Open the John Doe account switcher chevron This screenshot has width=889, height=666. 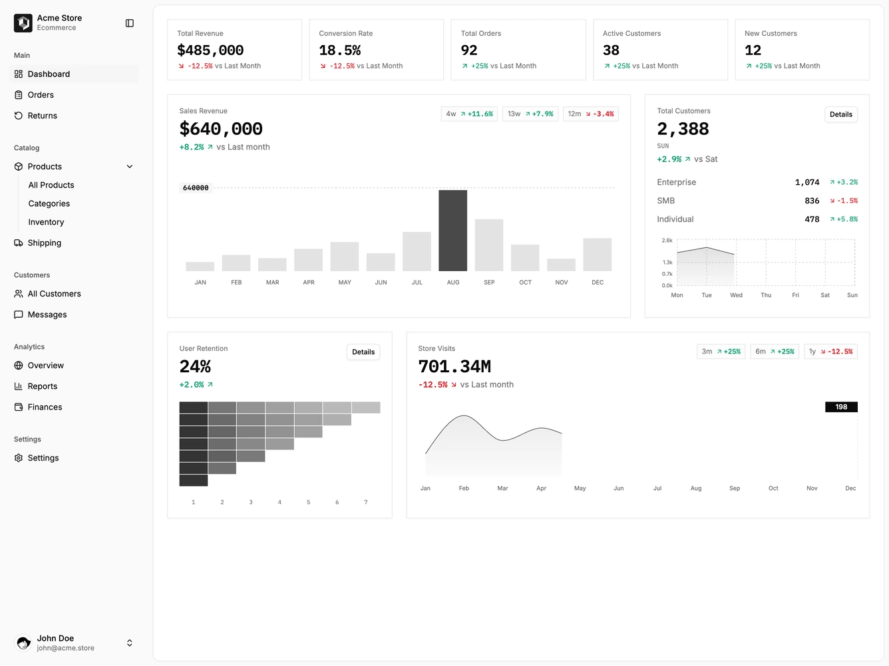(130, 643)
